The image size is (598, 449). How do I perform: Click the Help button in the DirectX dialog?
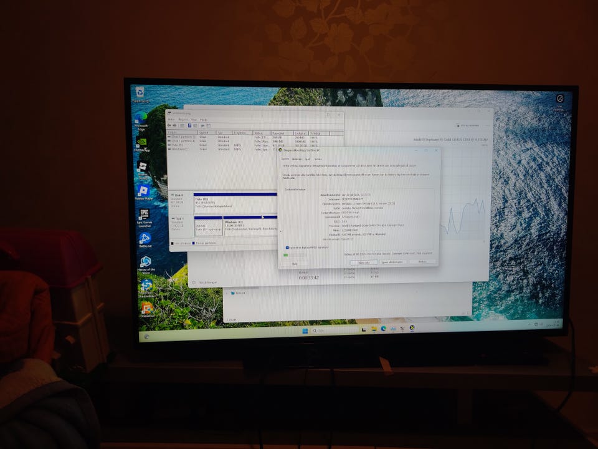click(x=295, y=263)
